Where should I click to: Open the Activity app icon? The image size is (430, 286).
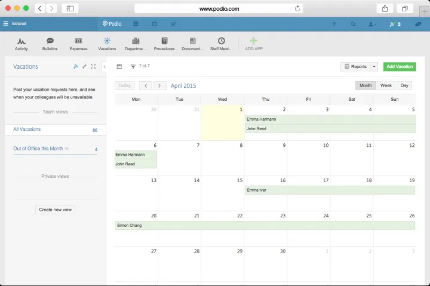pyautogui.click(x=21, y=41)
